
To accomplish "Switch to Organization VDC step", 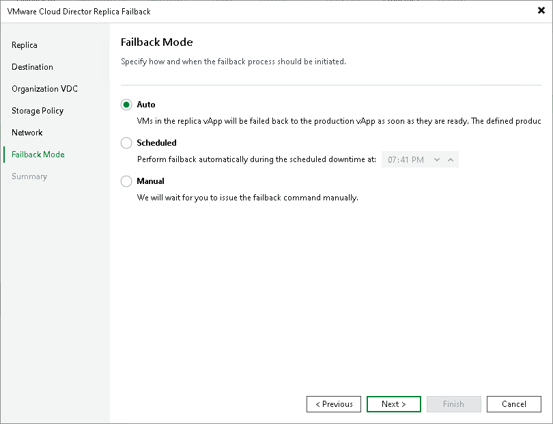I will [x=44, y=89].
